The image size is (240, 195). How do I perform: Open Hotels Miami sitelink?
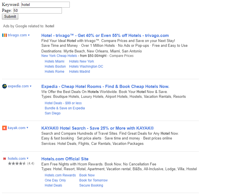pyautogui.click(x=55, y=61)
